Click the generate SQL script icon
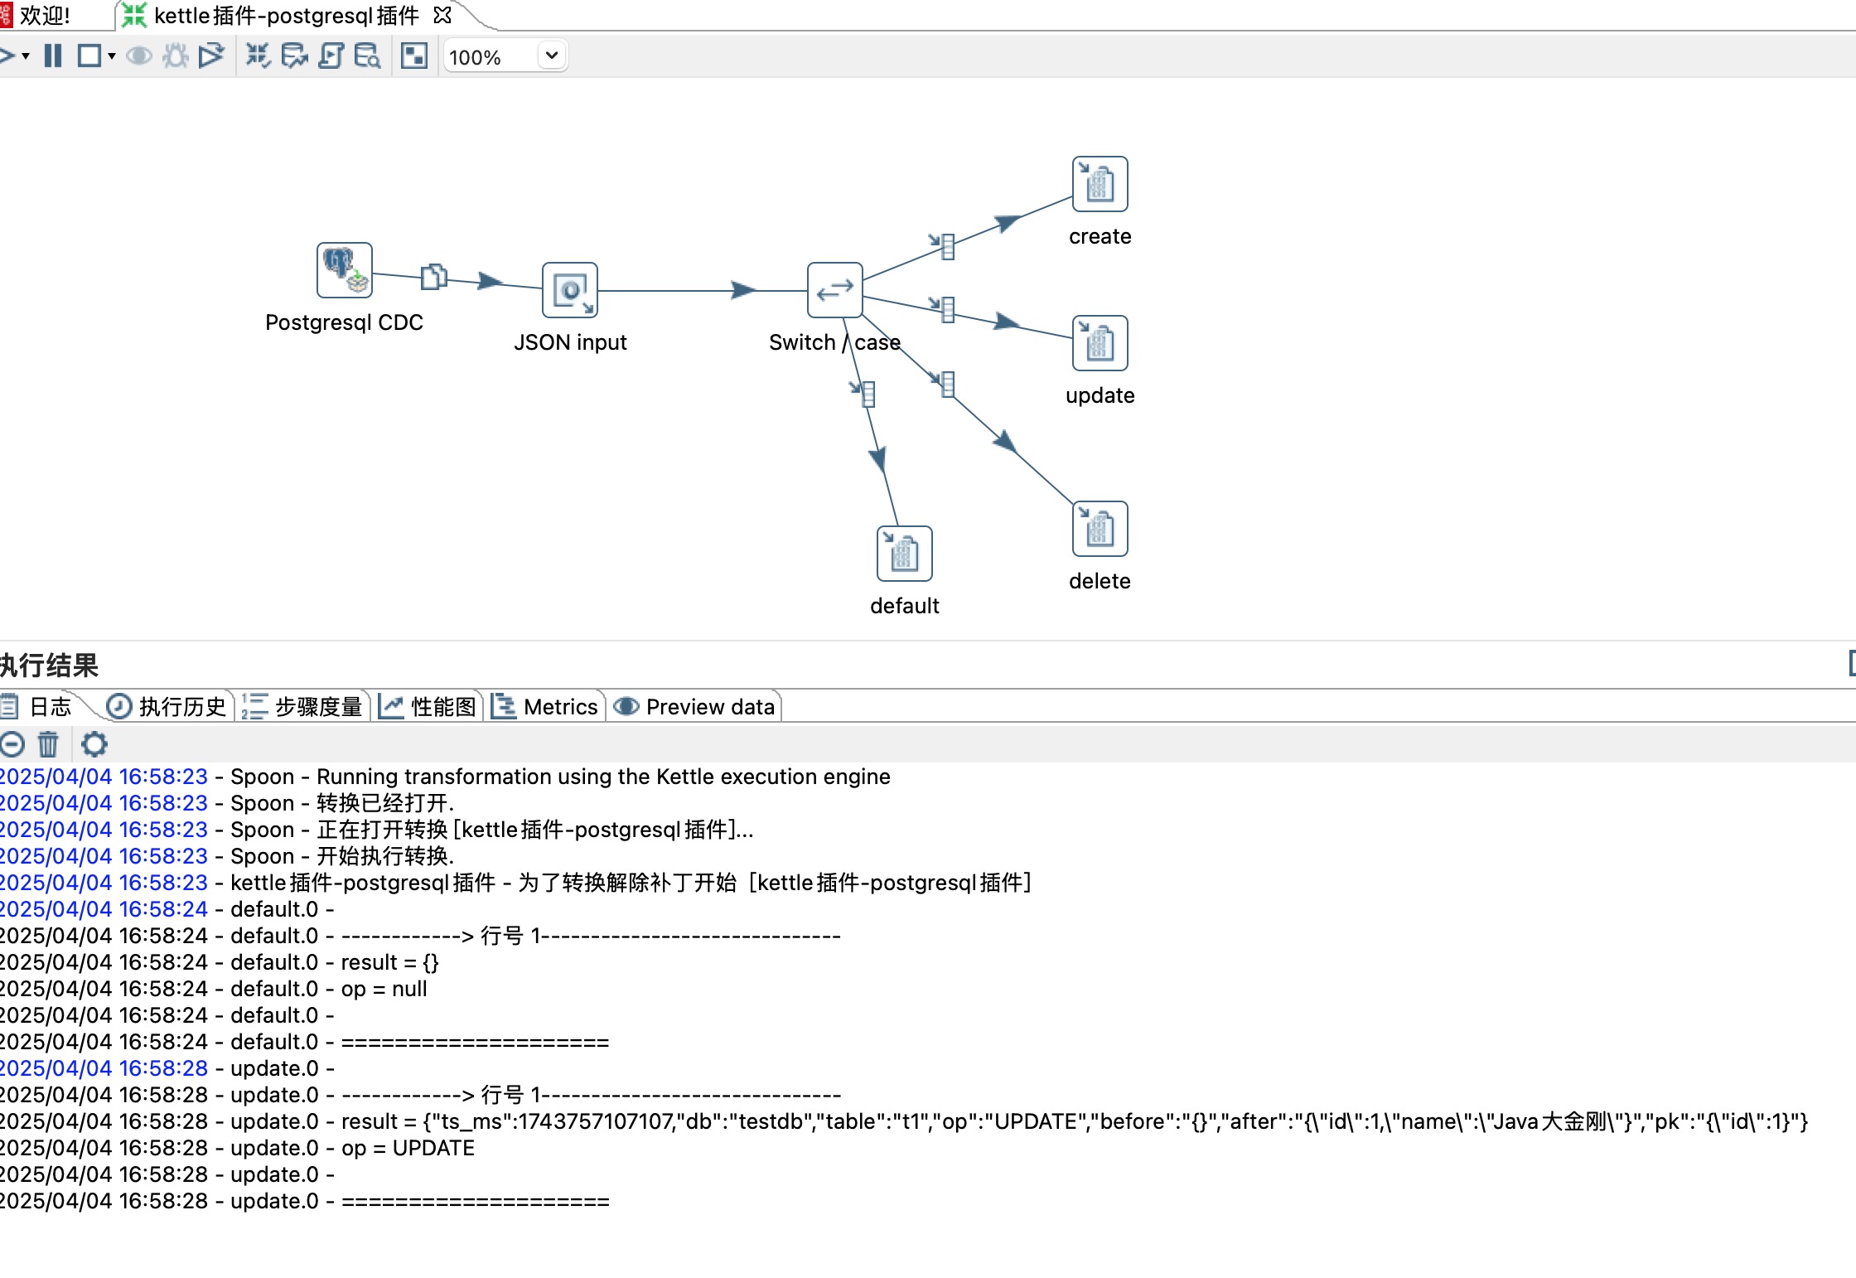The image size is (1856, 1278). click(331, 56)
